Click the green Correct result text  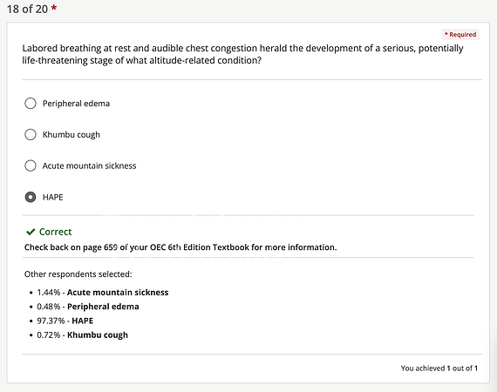(56, 232)
